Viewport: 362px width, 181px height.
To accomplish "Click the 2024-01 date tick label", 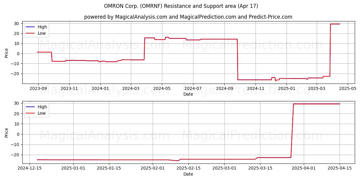I will tap(100, 88).
